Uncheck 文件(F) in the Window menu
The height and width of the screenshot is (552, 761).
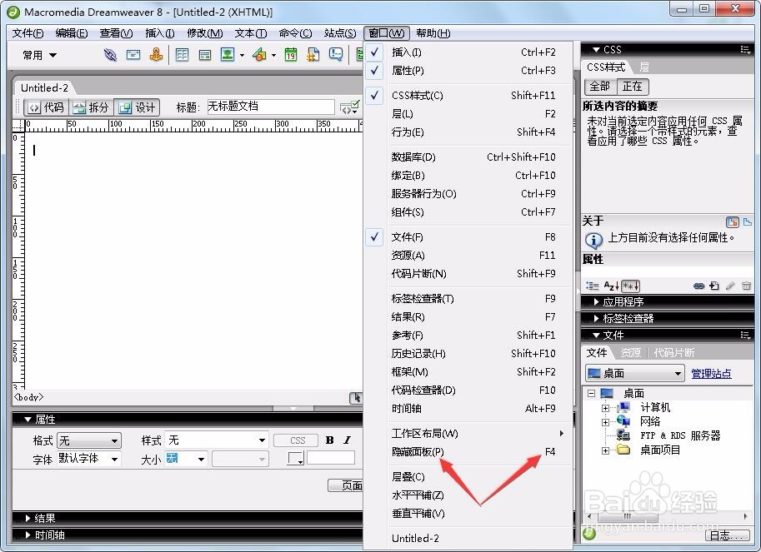tap(468, 237)
